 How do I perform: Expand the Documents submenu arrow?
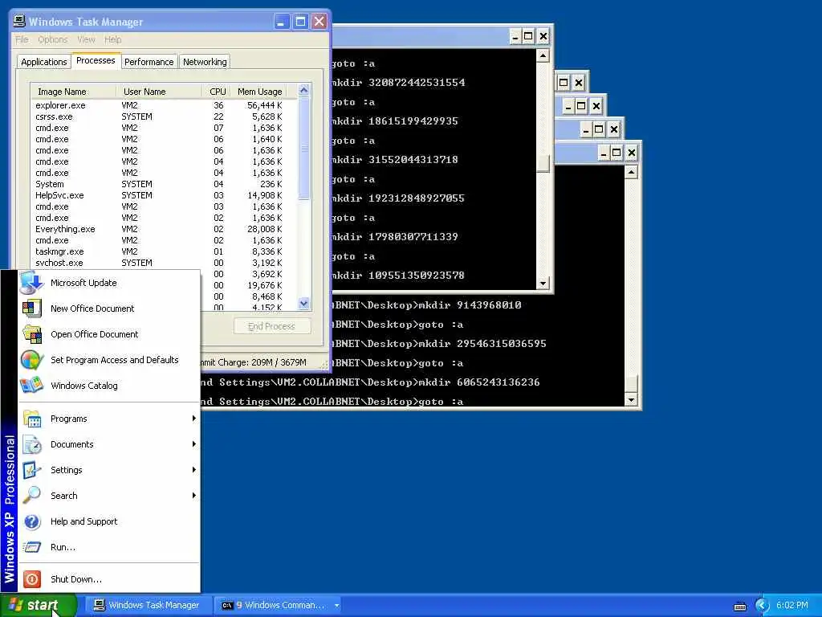coord(194,443)
